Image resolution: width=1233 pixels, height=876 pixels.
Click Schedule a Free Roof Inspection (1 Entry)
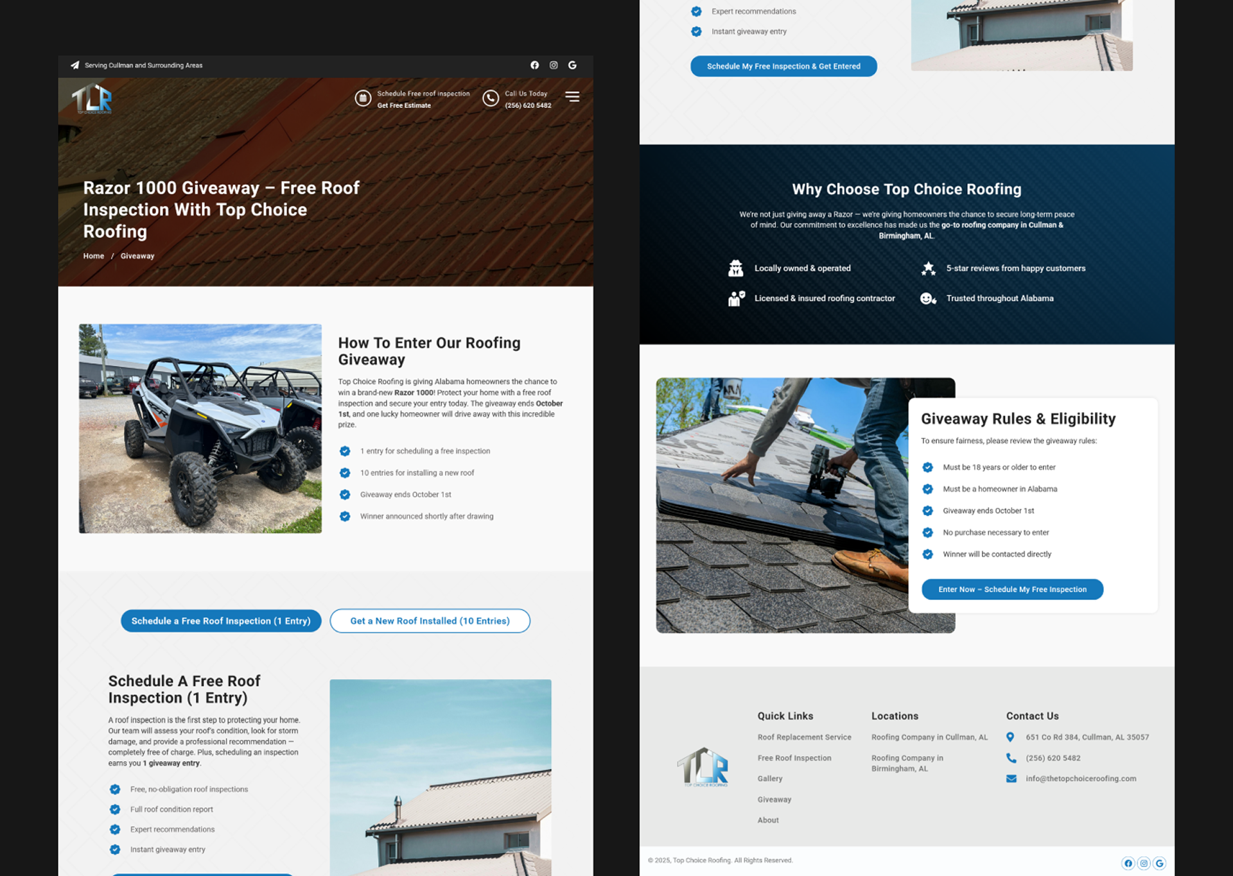click(221, 621)
